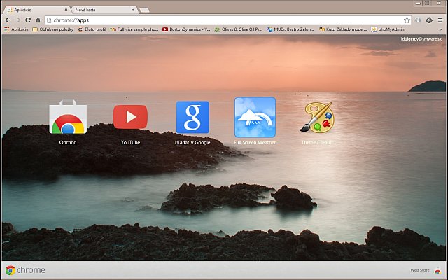
Task: Click the page icon in address bar
Action: tap(49, 20)
